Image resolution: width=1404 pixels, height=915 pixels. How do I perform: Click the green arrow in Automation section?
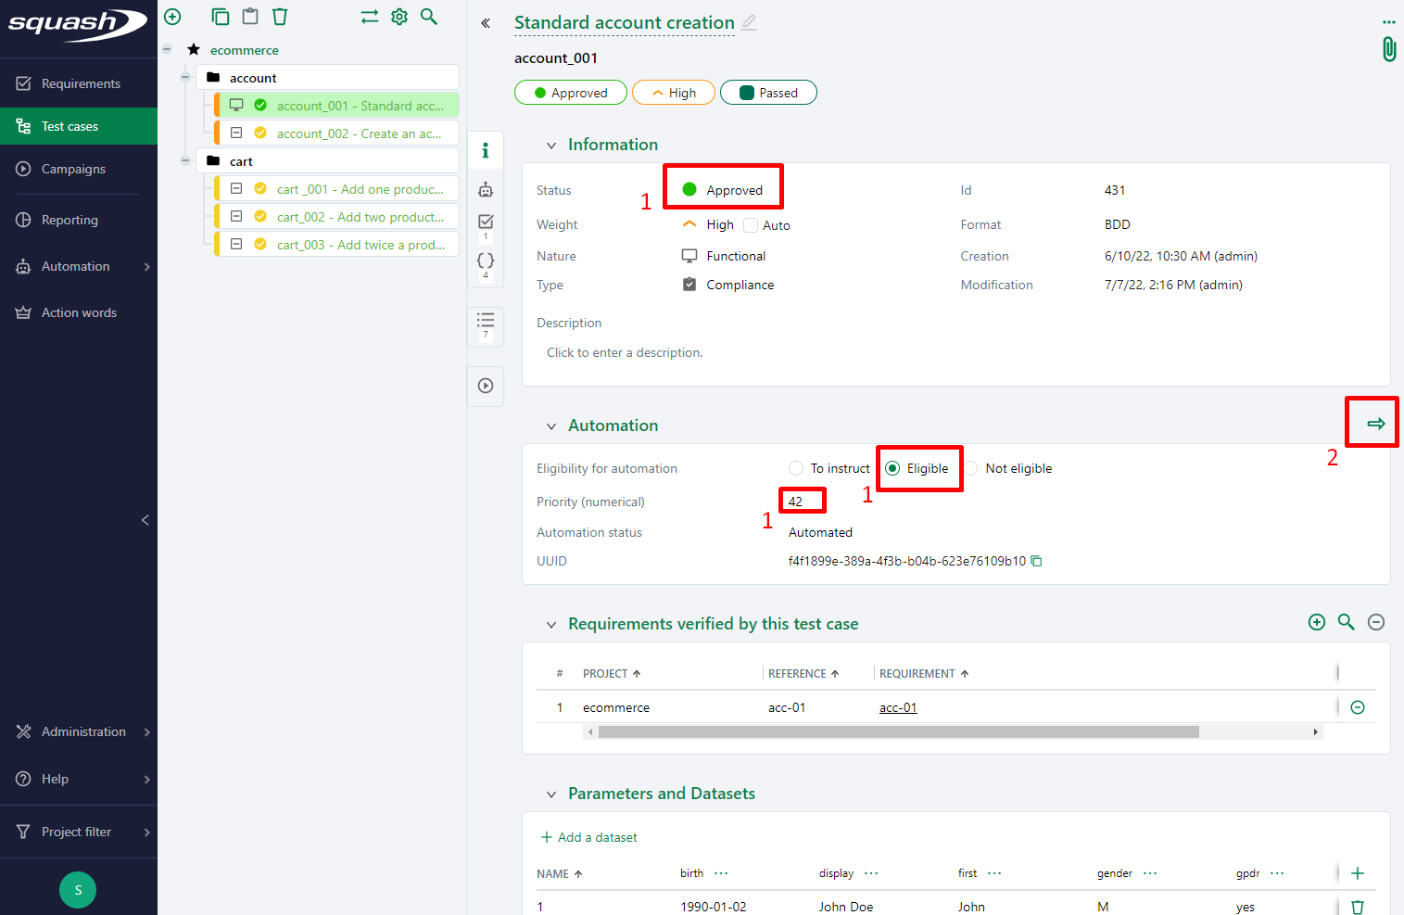pyautogui.click(x=1375, y=424)
